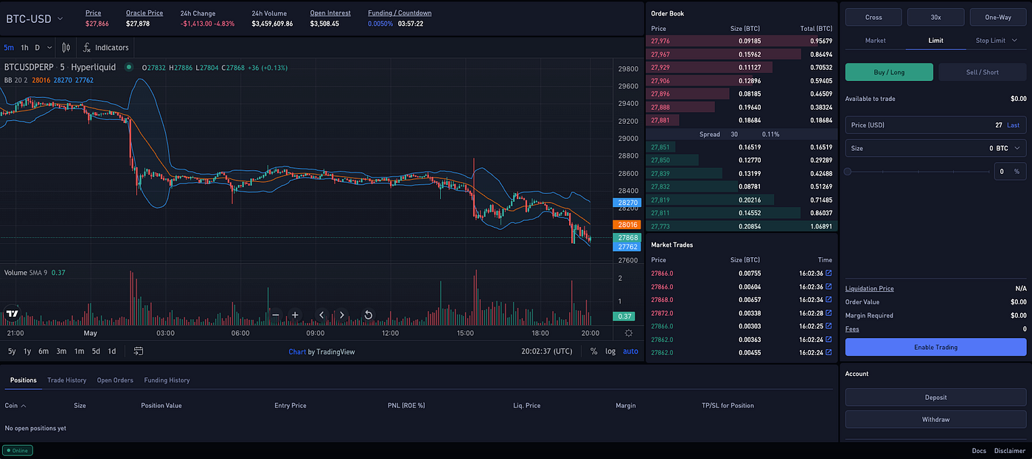Image resolution: width=1032 pixels, height=459 pixels.
Task: Switch to the Limit order tab
Action: (935, 41)
